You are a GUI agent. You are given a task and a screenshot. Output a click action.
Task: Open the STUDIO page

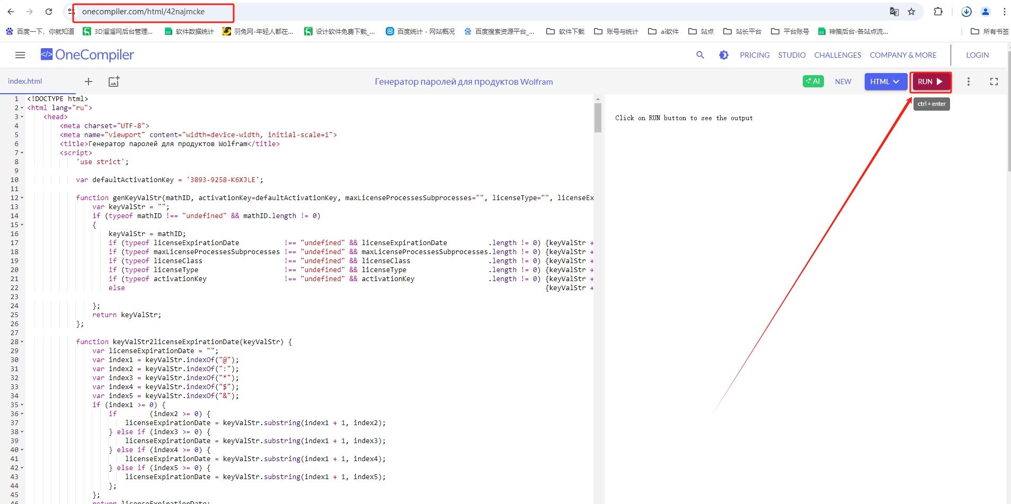coord(792,55)
